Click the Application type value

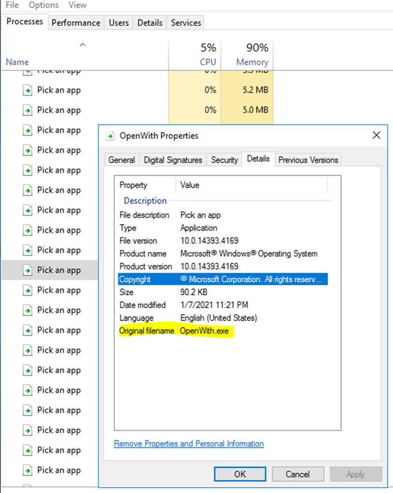point(199,228)
